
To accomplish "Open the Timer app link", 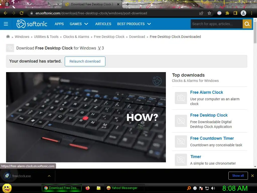I will 196,157.
